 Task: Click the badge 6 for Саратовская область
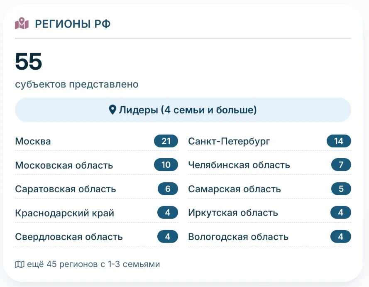[x=168, y=189]
